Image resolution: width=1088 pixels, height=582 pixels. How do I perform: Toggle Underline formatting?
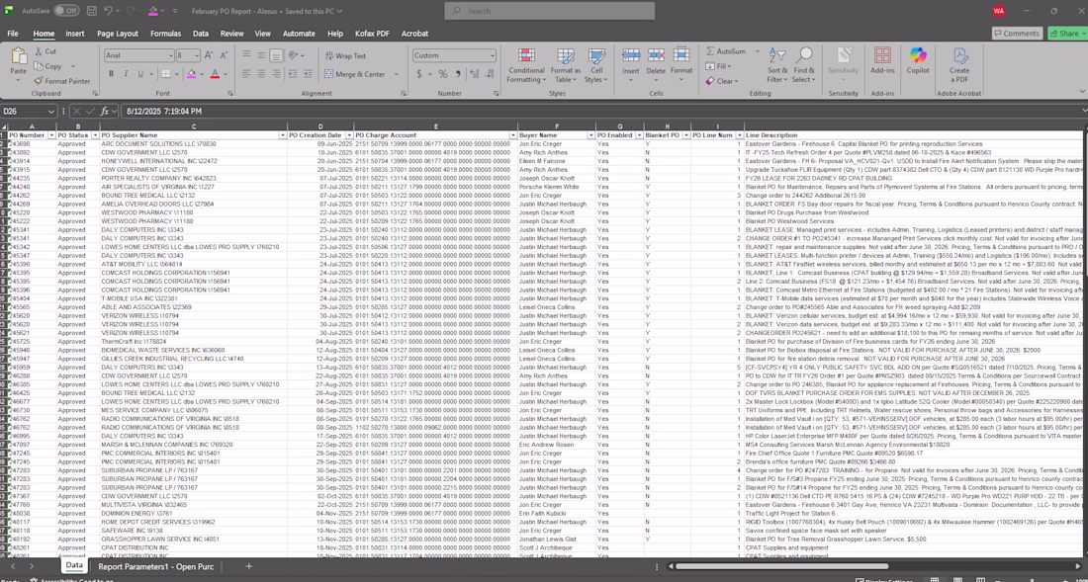pos(140,74)
